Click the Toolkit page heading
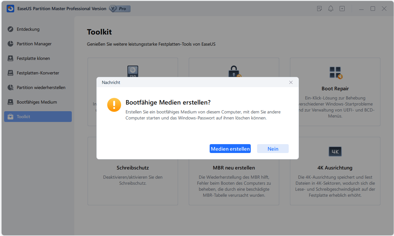The width and height of the screenshot is (394, 236). pos(99,32)
